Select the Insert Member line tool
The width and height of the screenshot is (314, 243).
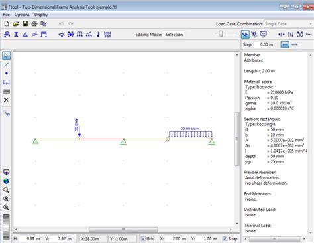tap(7, 64)
